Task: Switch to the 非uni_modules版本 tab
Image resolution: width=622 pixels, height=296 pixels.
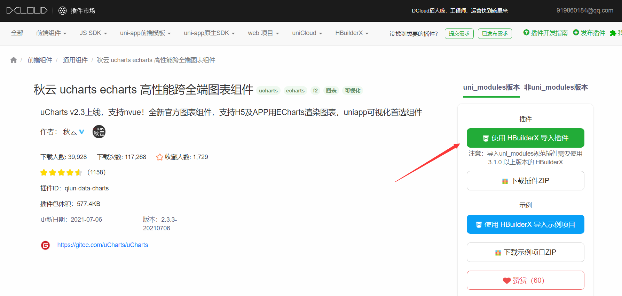Action: coord(556,87)
